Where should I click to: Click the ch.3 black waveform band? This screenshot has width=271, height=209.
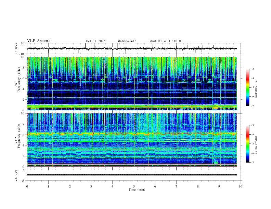point(132,175)
